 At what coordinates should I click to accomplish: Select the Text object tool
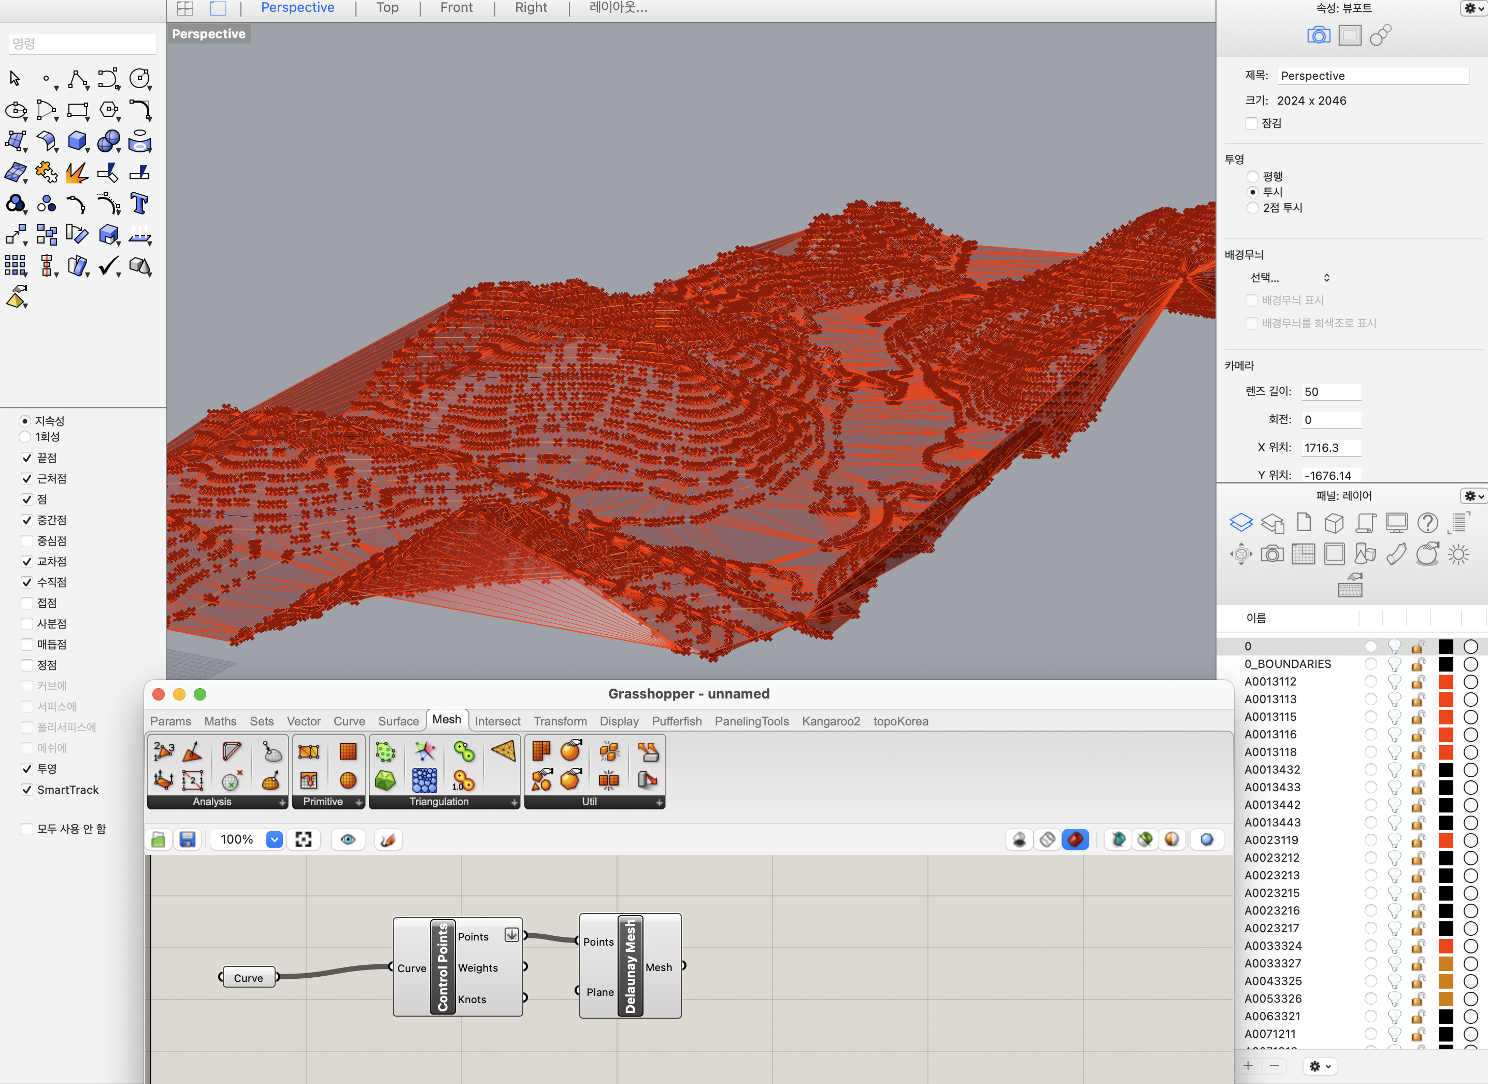point(139,204)
